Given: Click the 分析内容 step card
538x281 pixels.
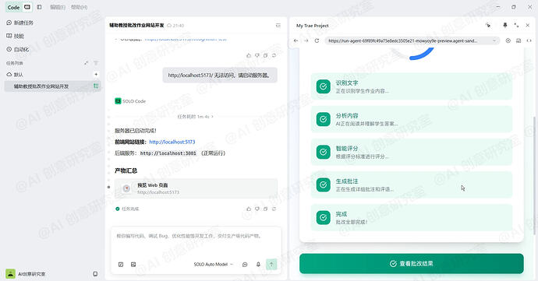Looking at the screenshot, I should click(x=412, y=119).
